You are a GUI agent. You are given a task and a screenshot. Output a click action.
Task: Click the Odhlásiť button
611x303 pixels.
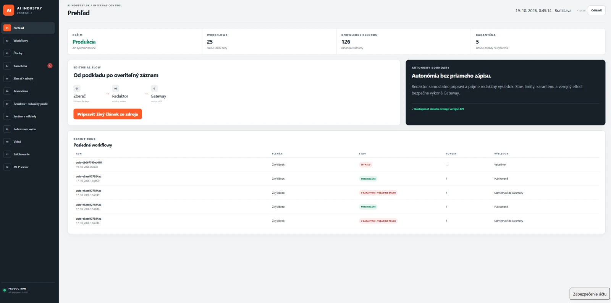coord(596,10)
